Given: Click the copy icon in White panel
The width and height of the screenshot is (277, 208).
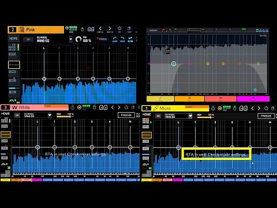Looking at the screenshot, I should 133,107.
